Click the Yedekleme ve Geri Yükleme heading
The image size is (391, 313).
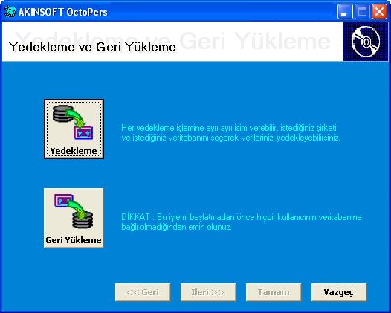[92, 47]
